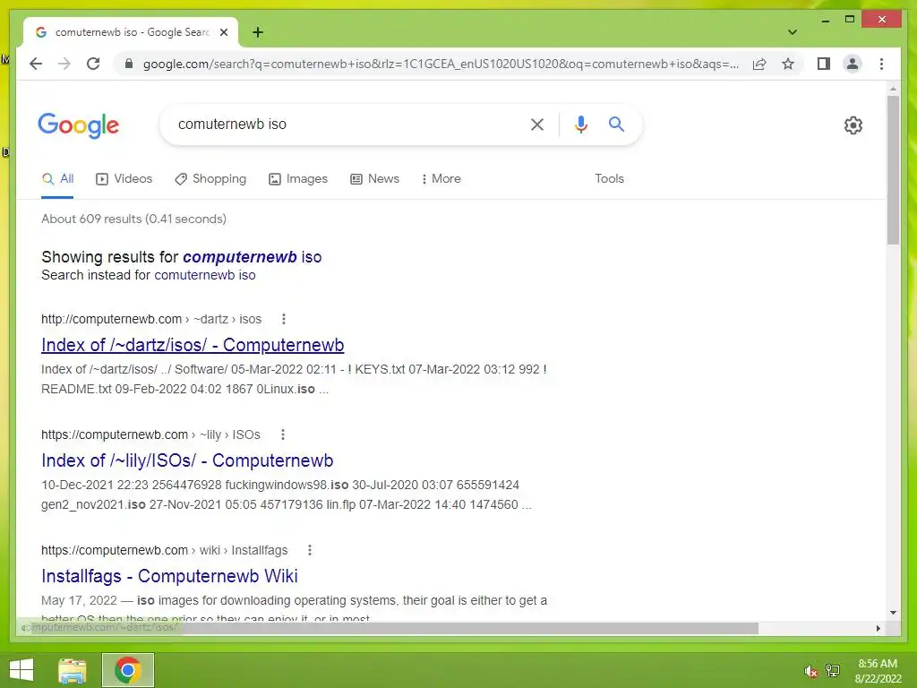
Task: Open Installfags Computernewb Wiki result
Action: 169,576
